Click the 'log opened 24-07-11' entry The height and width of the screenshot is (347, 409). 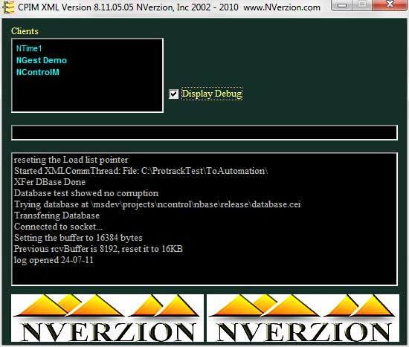tap(54, 260)
